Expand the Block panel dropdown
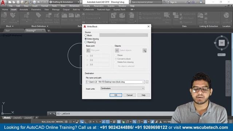 tap(10, 26)
